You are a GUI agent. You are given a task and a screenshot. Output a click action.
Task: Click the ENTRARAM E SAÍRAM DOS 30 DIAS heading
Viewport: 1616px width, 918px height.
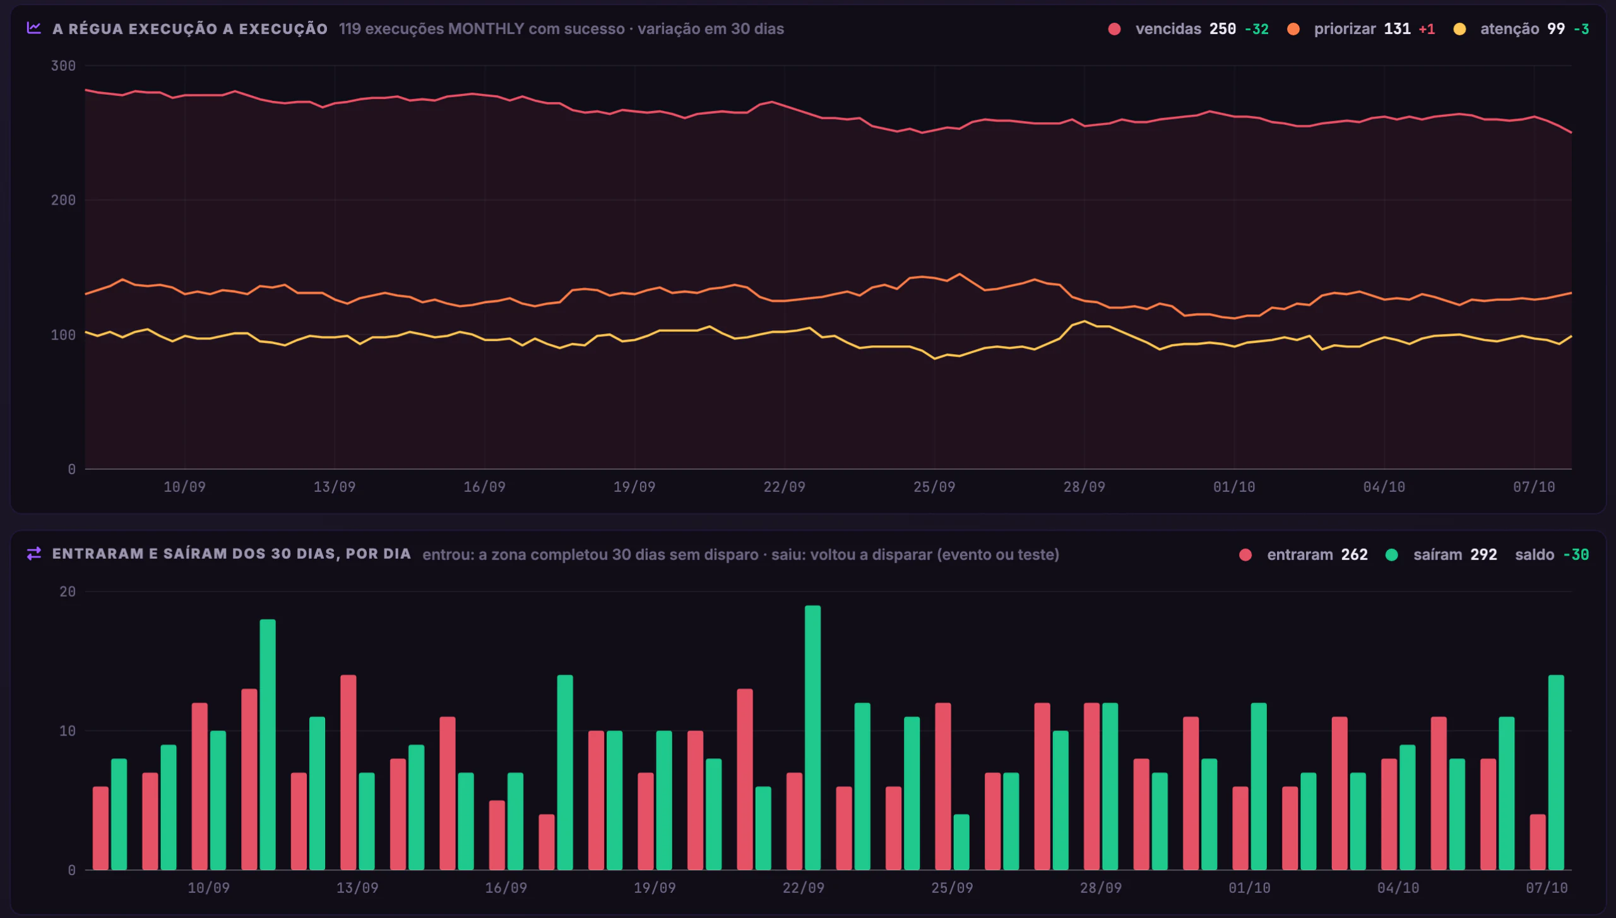(x=232, y=554)
